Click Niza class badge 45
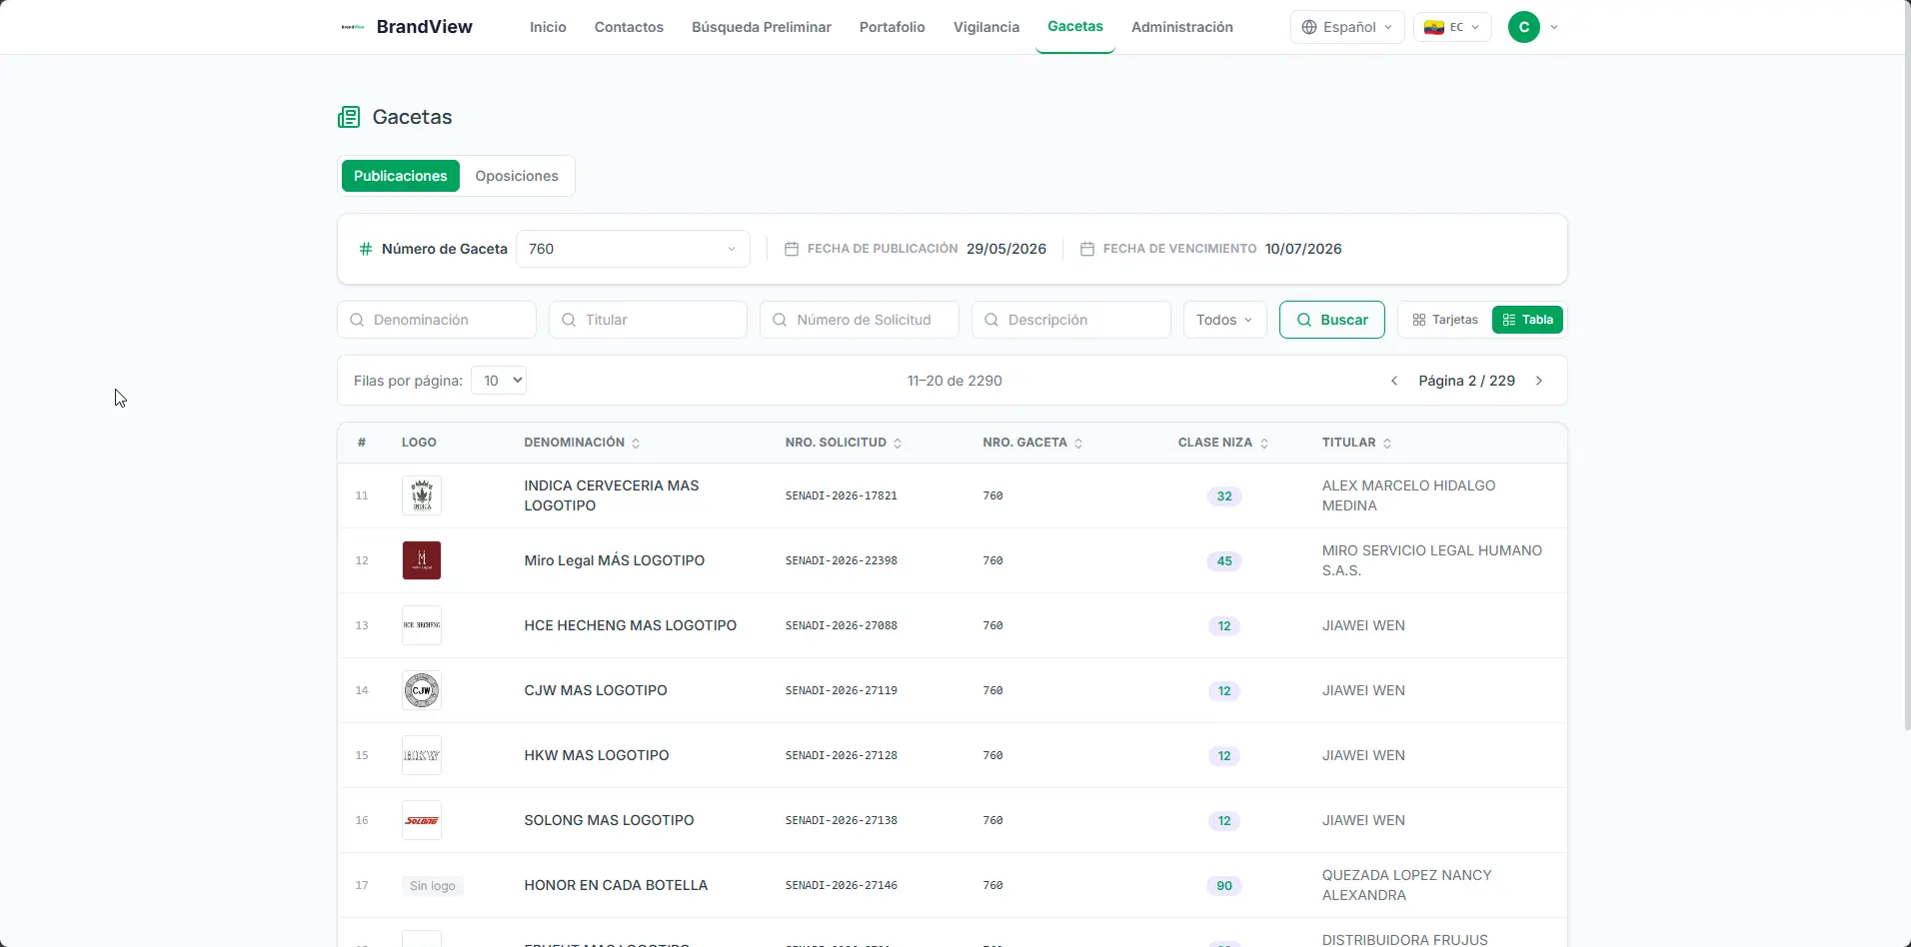The height and width of the screenshot is (947, 1911). [x=1224, y=561]
